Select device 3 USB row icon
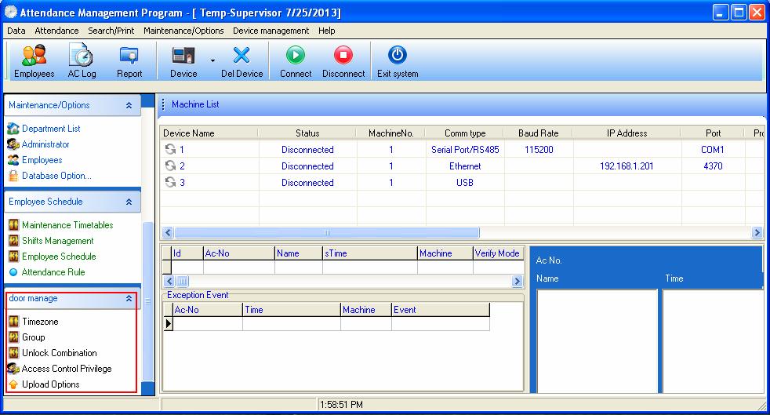This screenshot has width=770, height=415. (170, 182)
